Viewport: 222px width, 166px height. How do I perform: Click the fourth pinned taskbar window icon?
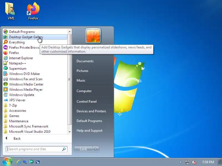coord(38,162)
